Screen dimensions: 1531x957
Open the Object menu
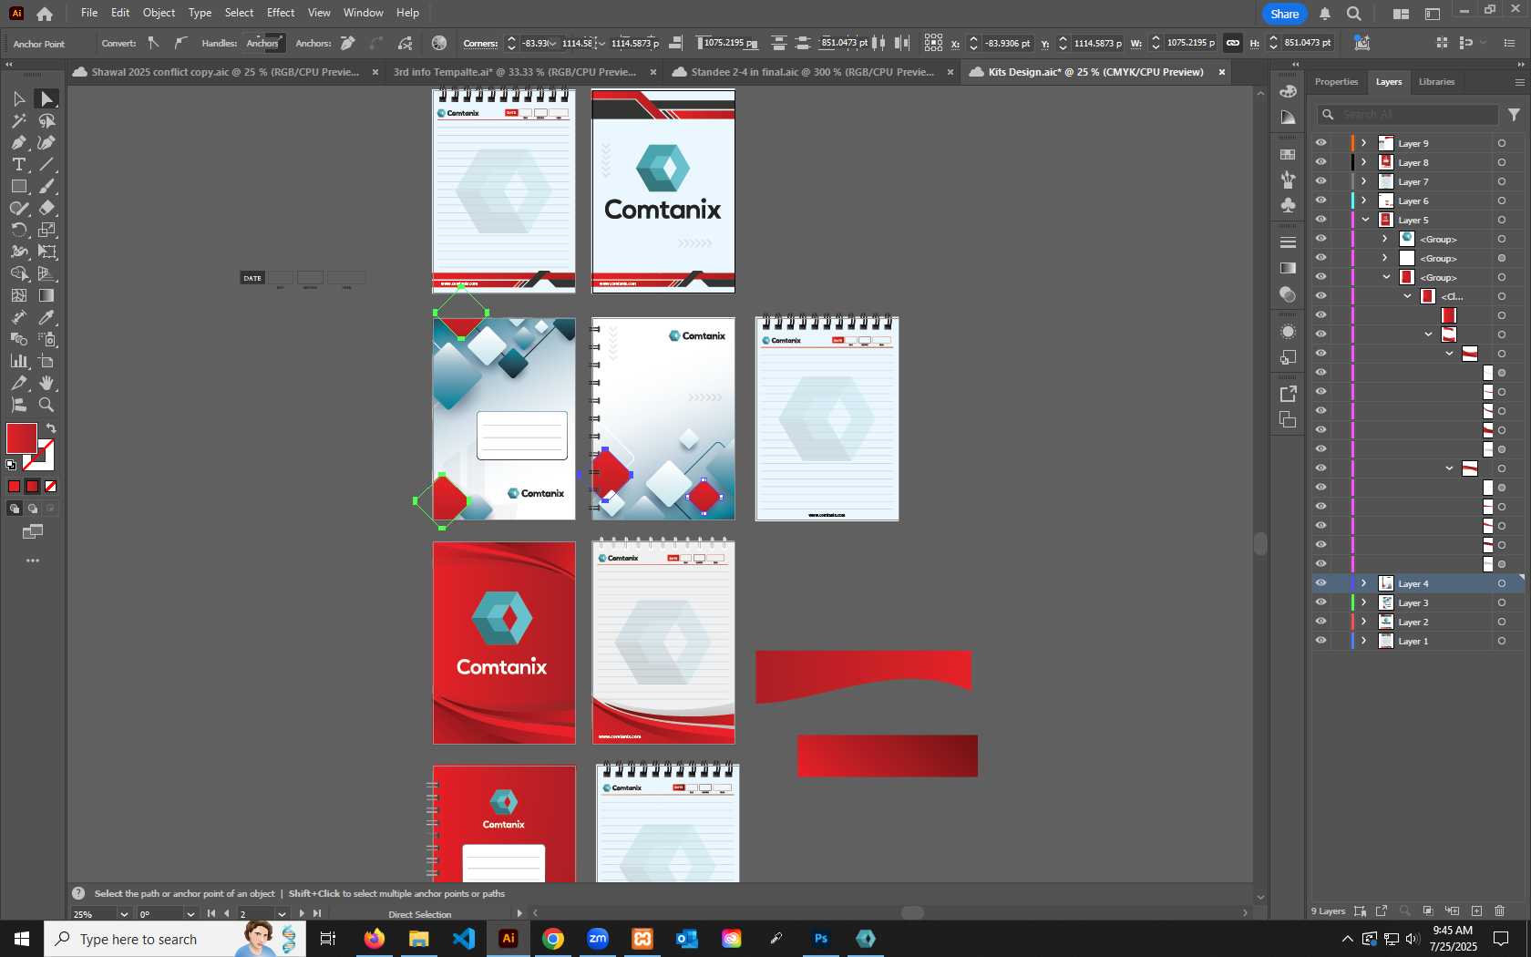[x=159, y=13]
